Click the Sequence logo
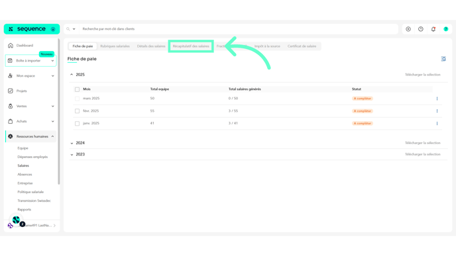456x256 pixels. point(27,29)
